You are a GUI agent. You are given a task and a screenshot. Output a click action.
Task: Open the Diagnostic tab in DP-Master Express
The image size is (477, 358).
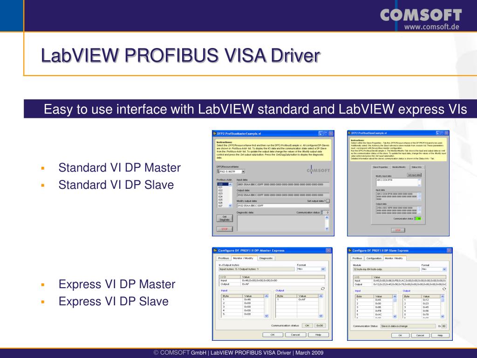[266, 258]
